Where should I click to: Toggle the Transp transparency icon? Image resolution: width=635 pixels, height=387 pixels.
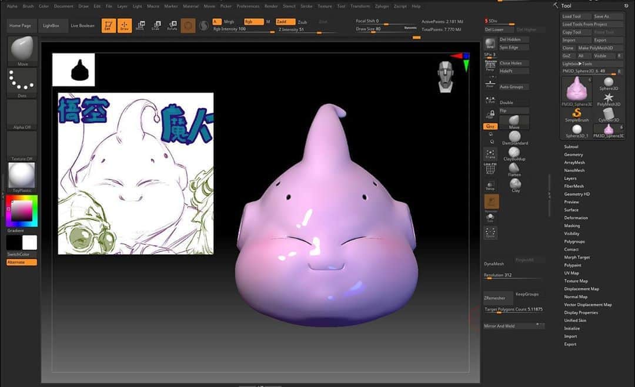click(x=490, y=186)
